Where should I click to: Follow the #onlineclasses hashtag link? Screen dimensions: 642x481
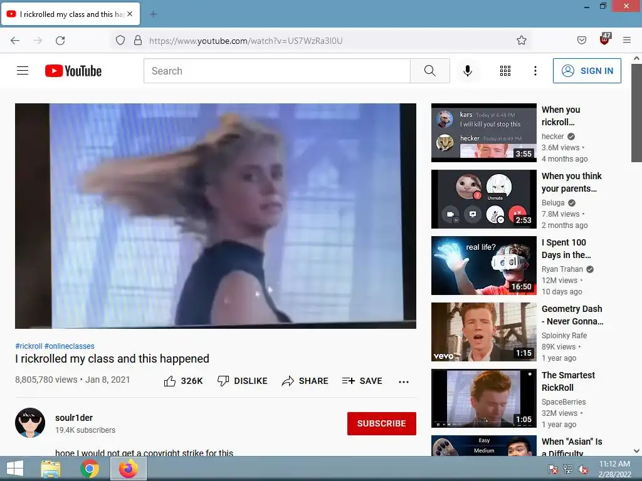pos(69,346)
